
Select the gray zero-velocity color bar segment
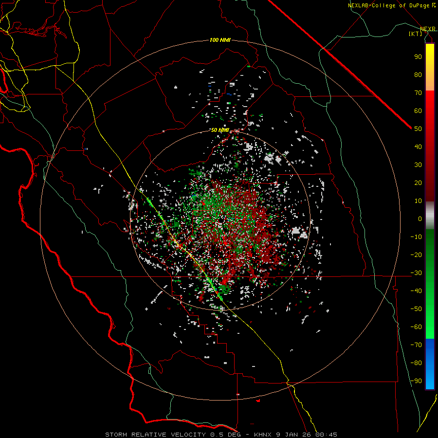click(x=430, y=216)
